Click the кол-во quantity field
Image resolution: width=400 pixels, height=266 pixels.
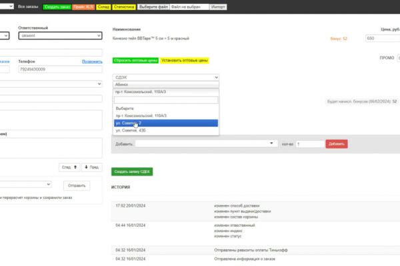310,144
